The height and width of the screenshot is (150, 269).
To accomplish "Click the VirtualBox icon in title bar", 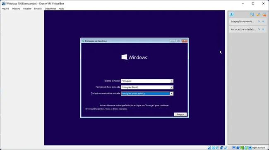I will (x=3, y=3).
